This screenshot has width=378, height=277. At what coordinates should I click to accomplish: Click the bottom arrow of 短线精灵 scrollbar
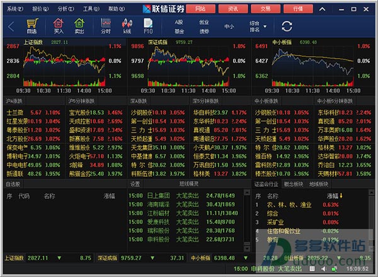(x=246, y=248)
